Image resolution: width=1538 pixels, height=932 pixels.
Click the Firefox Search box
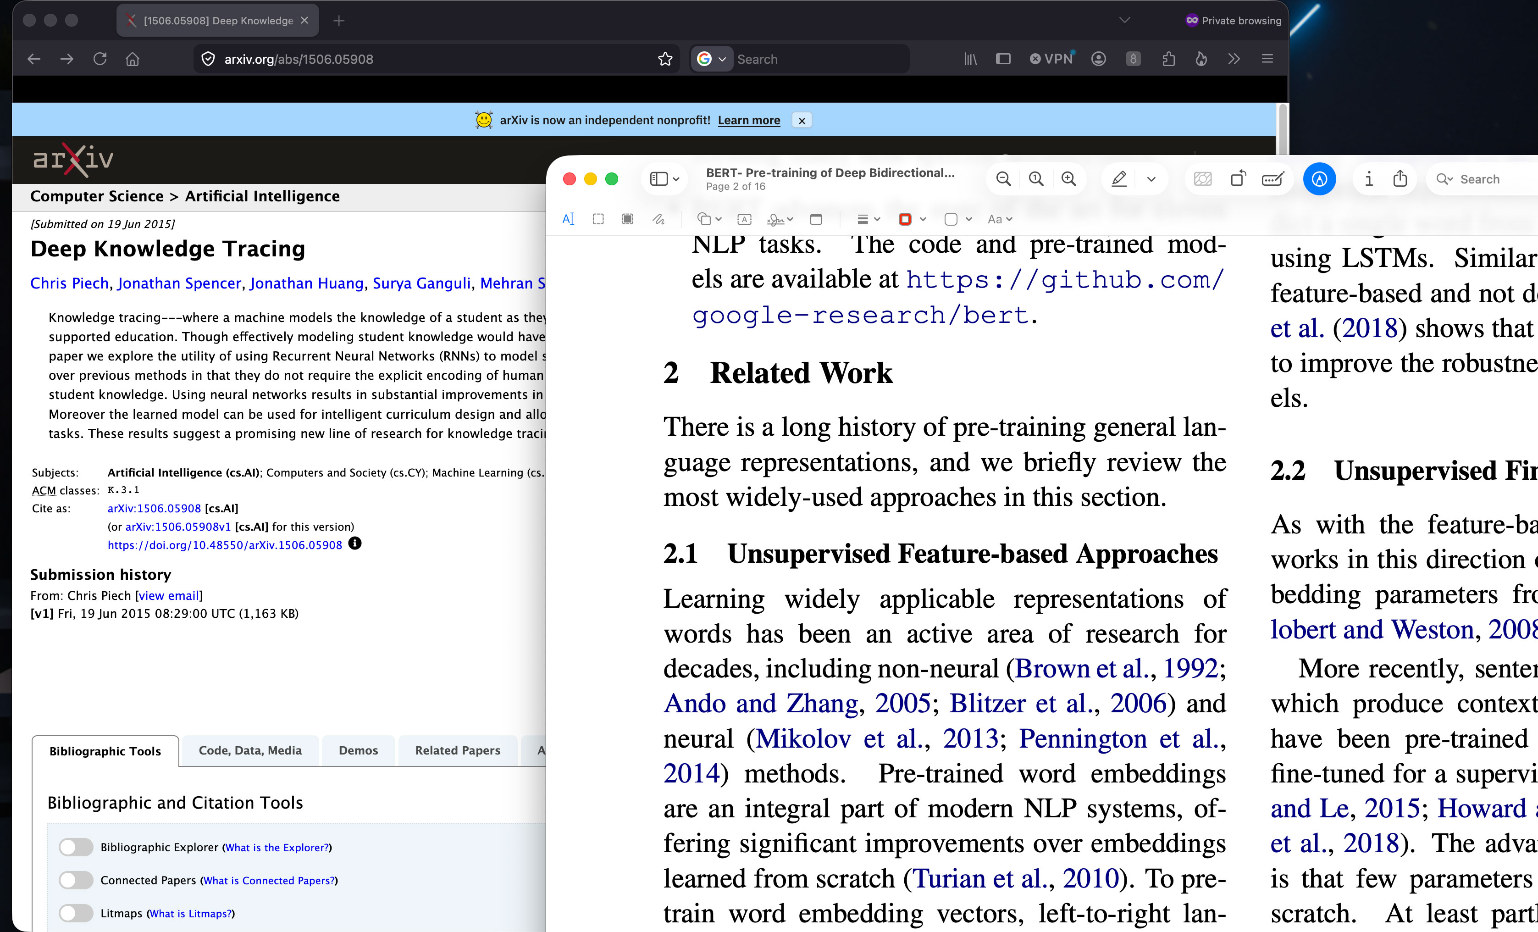[x=820, y=59]
